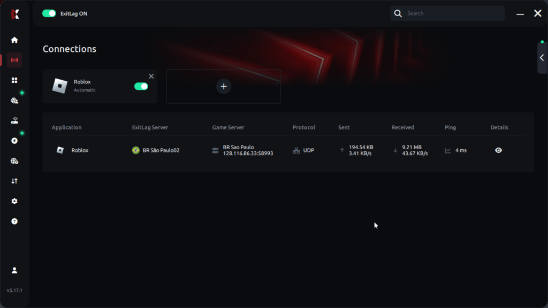Click the Roblox row ping graph icon
This screenshot has width=548, height=308.
[448, 151]
